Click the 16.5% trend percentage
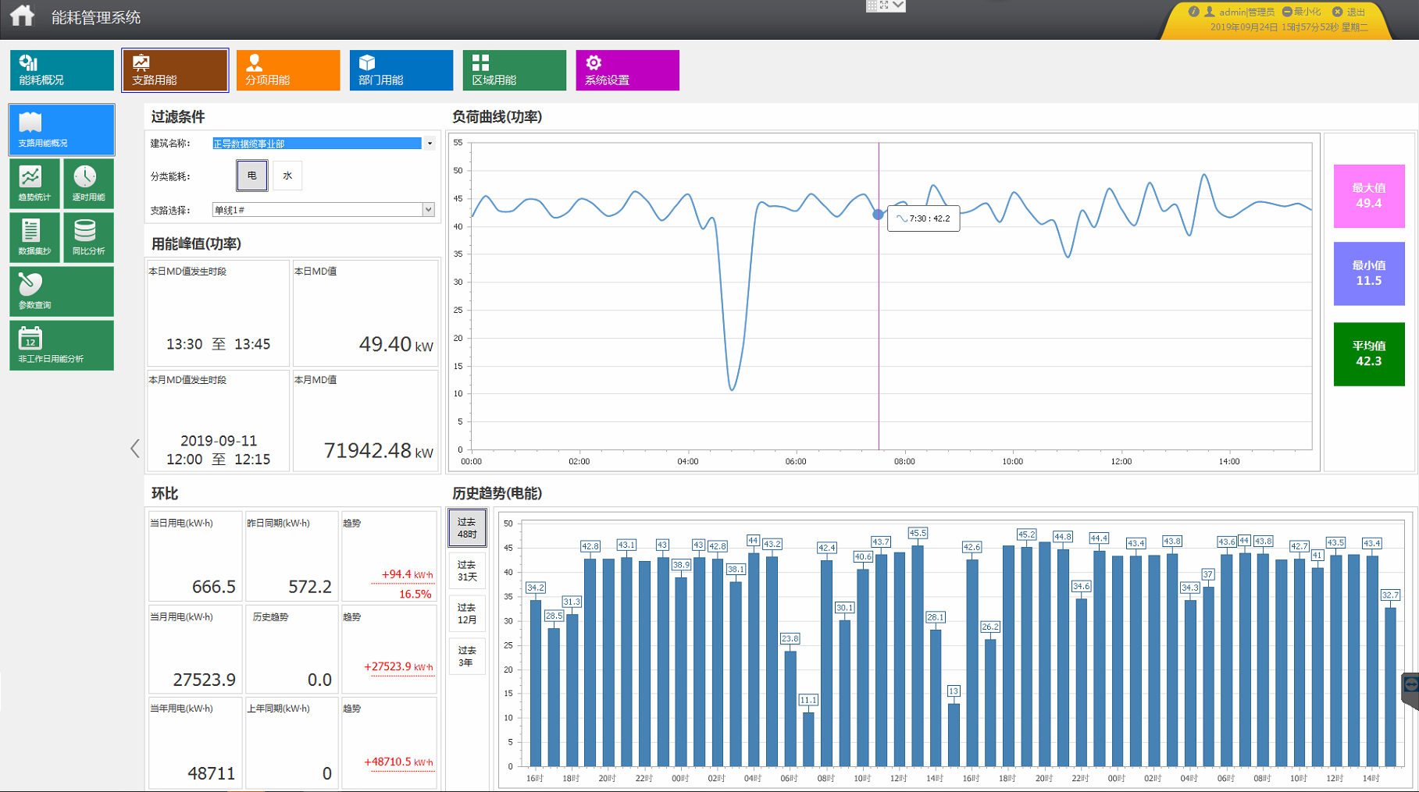Image resolution: width=1419 pixels, height=792 pixels. point(415,594)
